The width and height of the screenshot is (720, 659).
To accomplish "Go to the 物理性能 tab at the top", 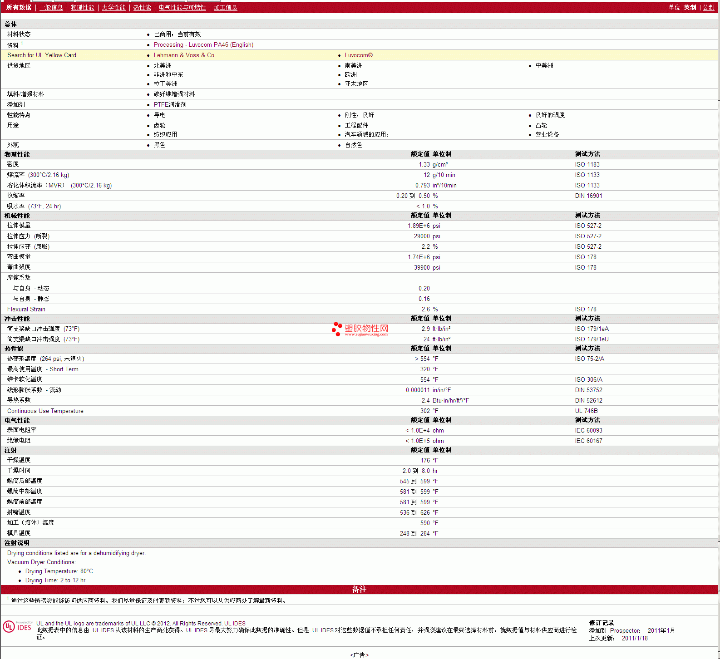I will click(82, 8).
